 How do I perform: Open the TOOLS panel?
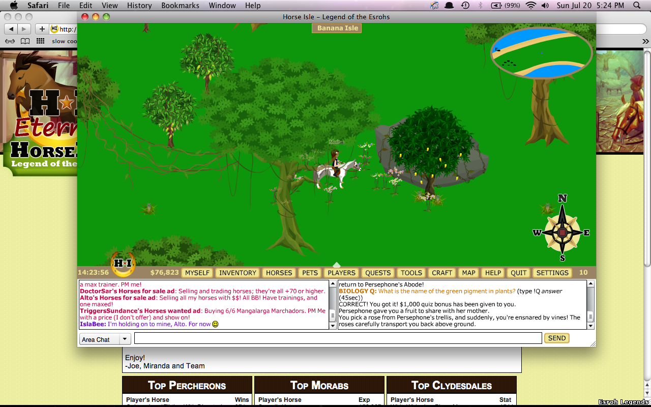click(x=411, y=273)
